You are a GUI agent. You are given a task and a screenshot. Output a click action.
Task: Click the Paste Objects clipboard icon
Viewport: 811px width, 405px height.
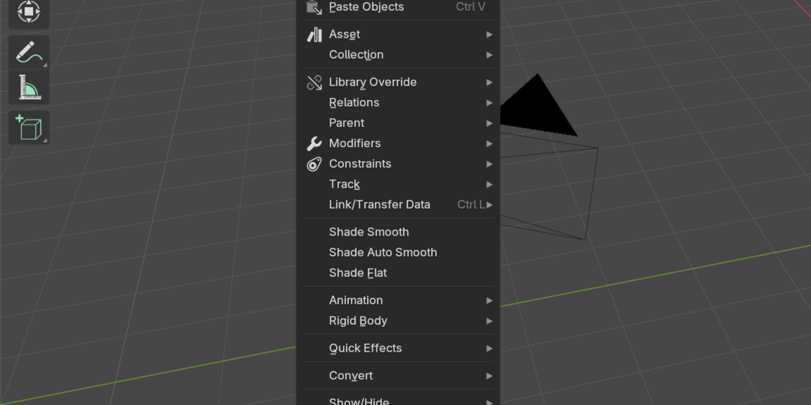click(x=314, y=7)
